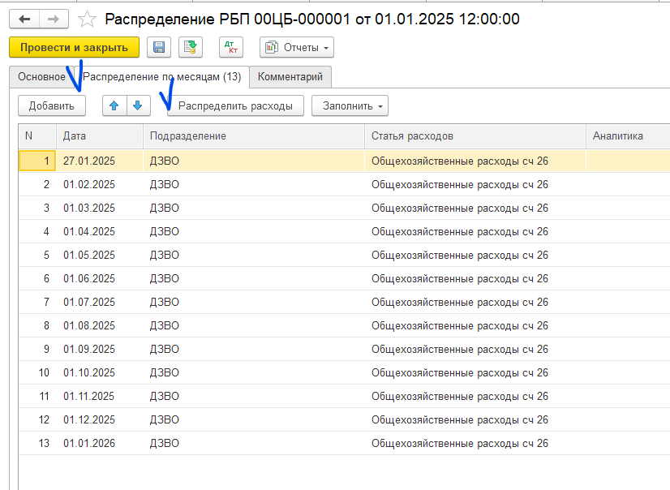The height and width of the screenshot is (490, 670).
Task: Save document using the floppy disk icon
Action: (159, 48)
